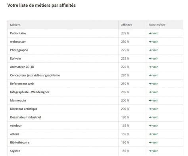Open the voir link for acteur

pos(153,134)
